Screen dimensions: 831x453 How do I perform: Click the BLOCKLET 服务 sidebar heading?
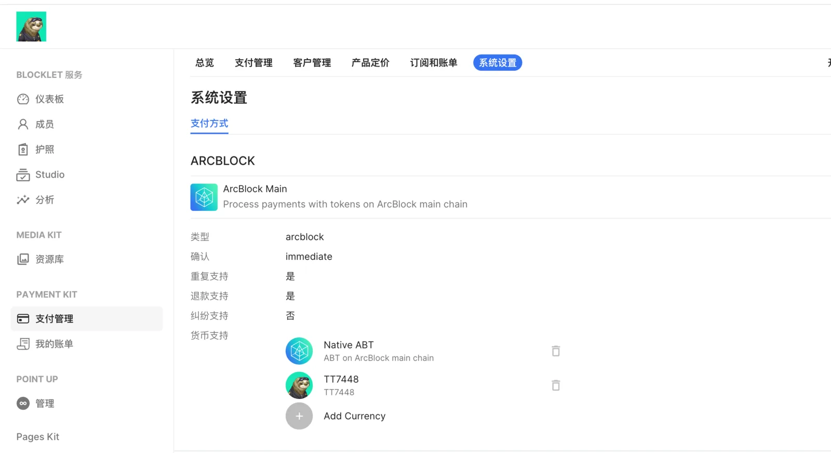click(x=49, y=75)
